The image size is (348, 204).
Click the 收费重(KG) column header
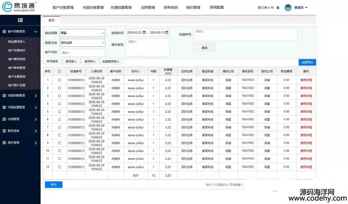(168, 71)
